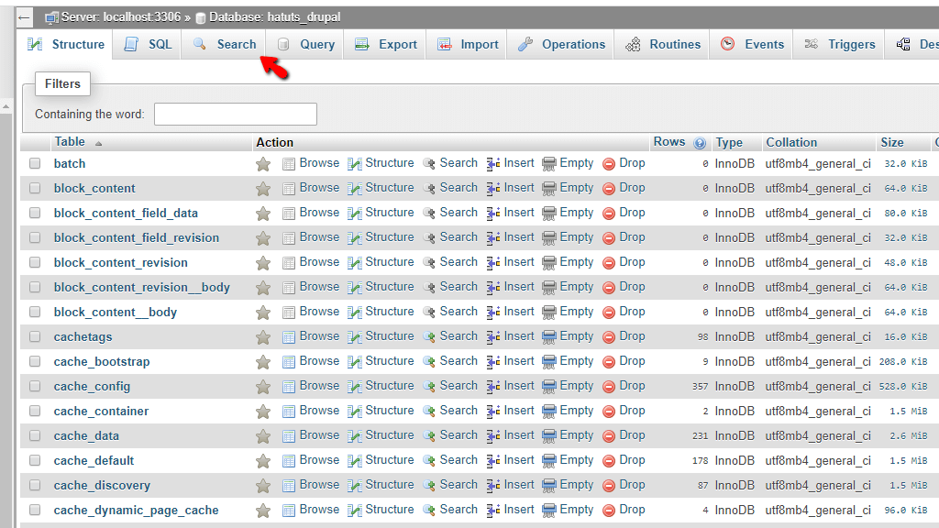Screen dimensions: 939x528
Task: Click the server icon in breadcrumb
Action: point(51,18)
